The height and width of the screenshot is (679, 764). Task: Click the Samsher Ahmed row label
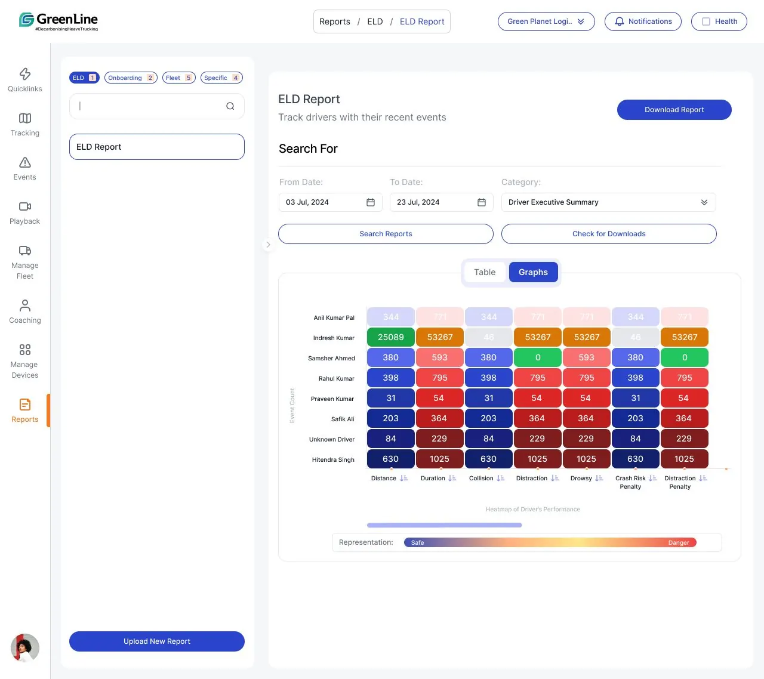click(x=331, y=359)
